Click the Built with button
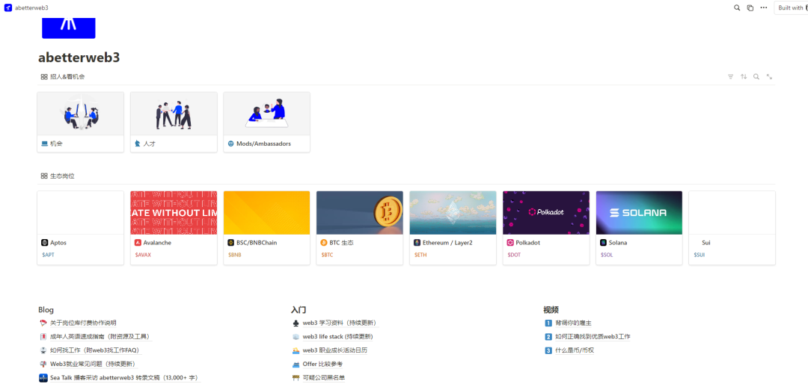 point(791,7)
